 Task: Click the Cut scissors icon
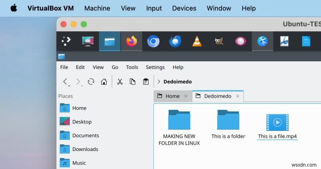[120, 82]
